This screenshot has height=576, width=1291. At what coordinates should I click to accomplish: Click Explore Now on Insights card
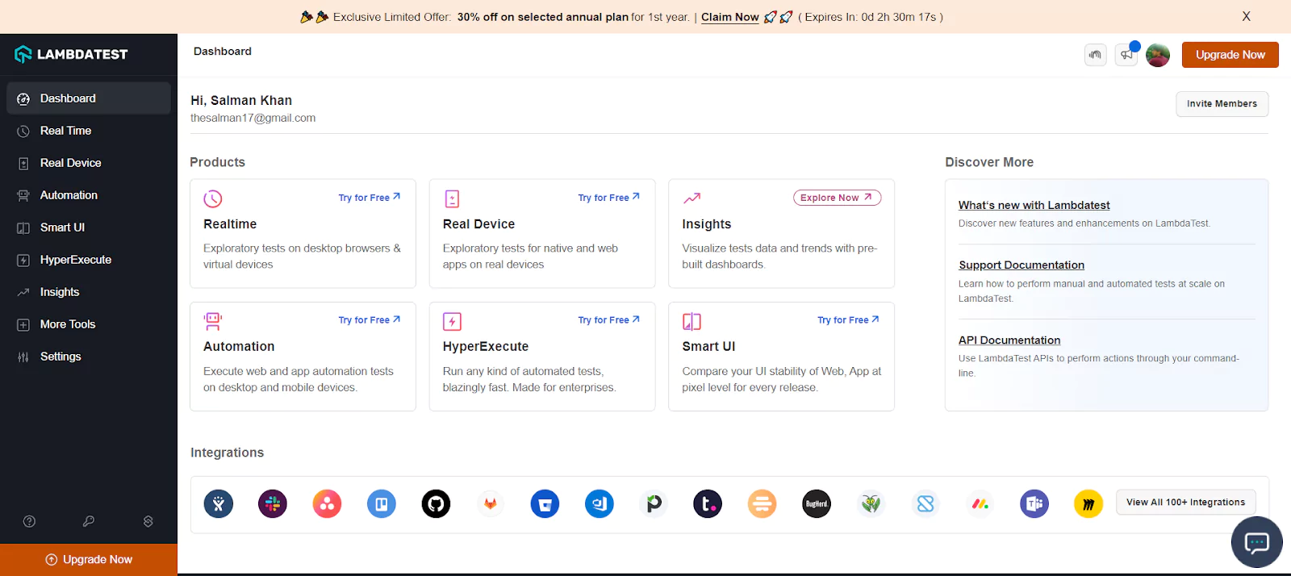click(x=837, y=198)
